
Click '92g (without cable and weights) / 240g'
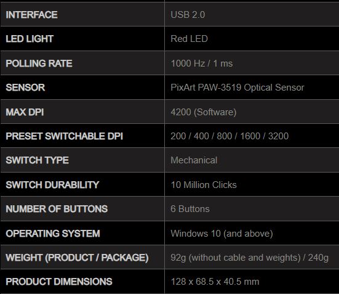click(x=250, y=258)
